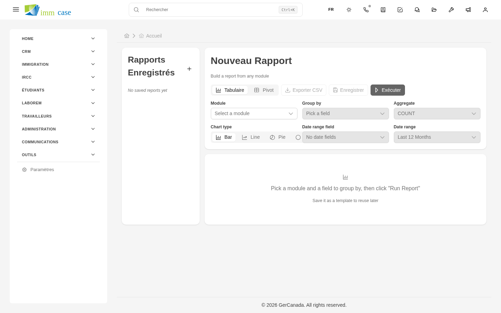Click the settings gear beside Paramètres

tap(24, 170)
